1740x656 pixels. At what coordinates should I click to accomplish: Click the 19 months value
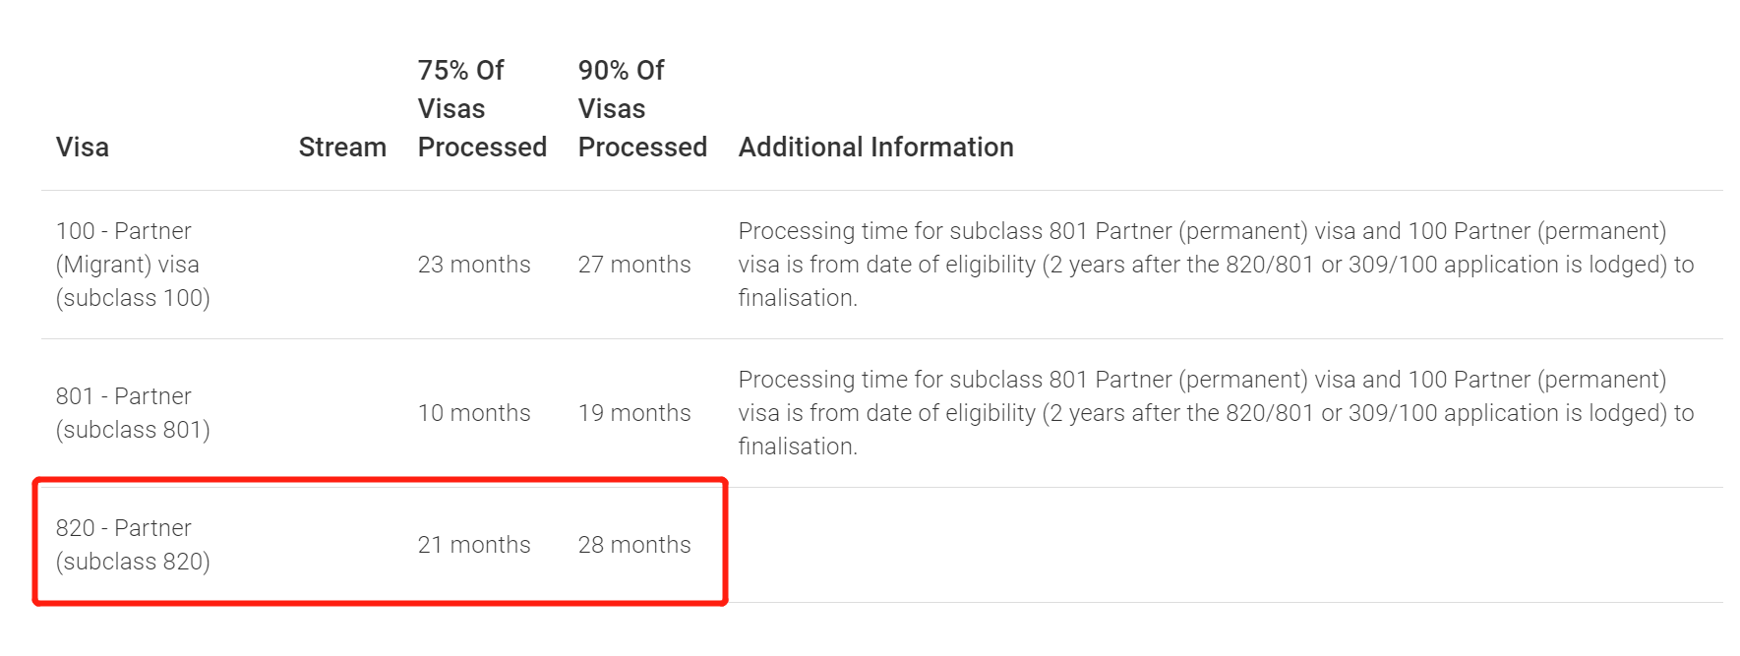coord(634,413)
